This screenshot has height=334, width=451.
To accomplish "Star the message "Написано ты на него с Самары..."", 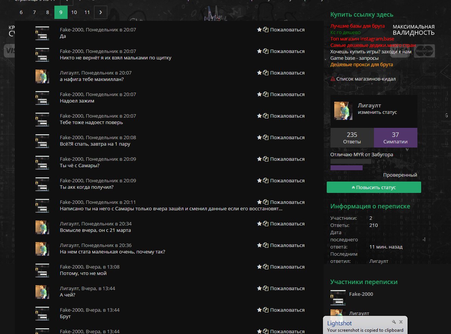I will coord(259,202).
